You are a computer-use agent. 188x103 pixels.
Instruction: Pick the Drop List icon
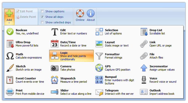point(144,32)
